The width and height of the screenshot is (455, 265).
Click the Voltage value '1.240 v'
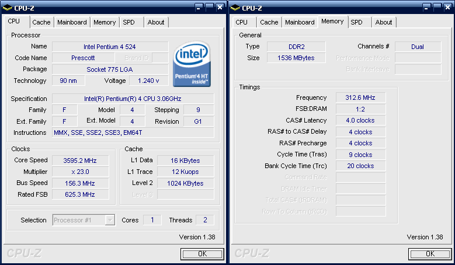[x=148, y=81]
